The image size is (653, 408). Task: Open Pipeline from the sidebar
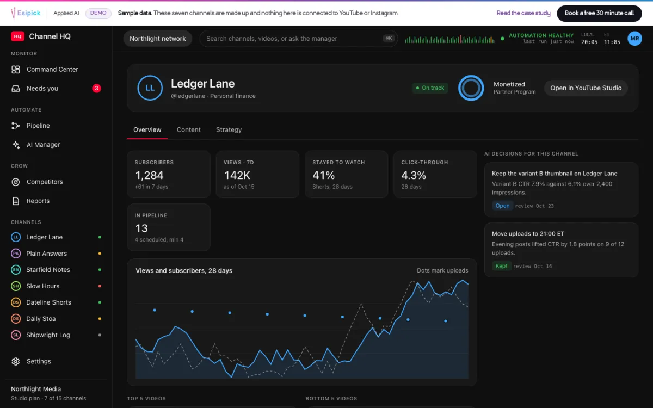click(x=56, y=126)
